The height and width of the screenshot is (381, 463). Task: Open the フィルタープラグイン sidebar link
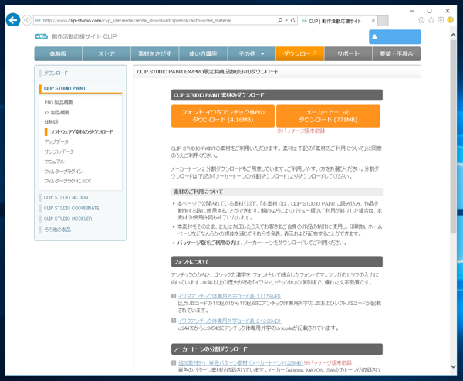coord(64,172)
